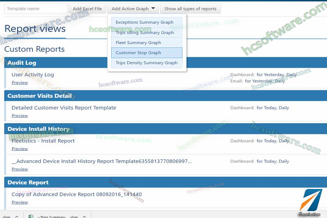Viewport: 327px width, 218px height.
Task: Click __Advanced Device Install History Report Template name
Action: (x=102, y=161)
